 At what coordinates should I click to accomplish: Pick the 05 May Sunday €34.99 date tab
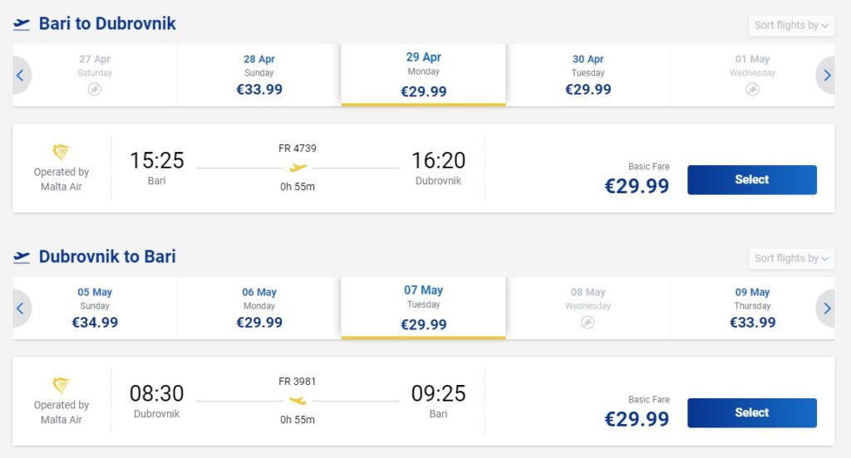tap(95, 309)
